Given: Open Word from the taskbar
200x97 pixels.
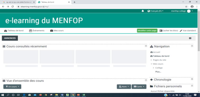Looking at the screenshot, I should click(62, 95).
